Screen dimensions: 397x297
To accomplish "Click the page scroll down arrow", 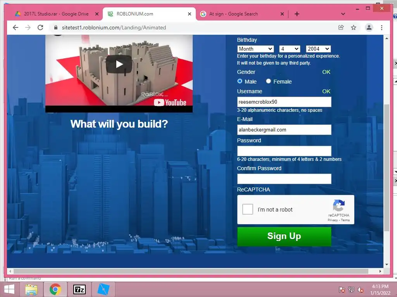I will click(x=387, y=265).
